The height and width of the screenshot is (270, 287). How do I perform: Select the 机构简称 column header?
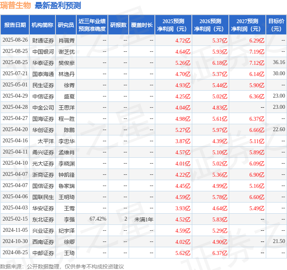[42, 25]
